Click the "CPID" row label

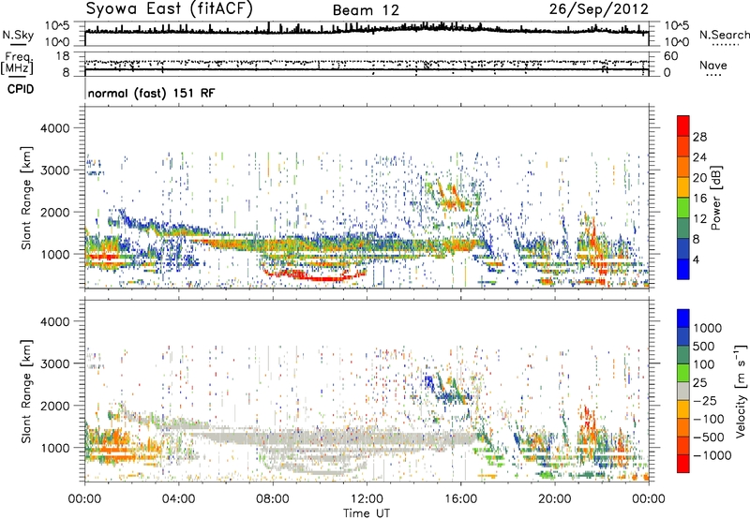click(21, 89)
